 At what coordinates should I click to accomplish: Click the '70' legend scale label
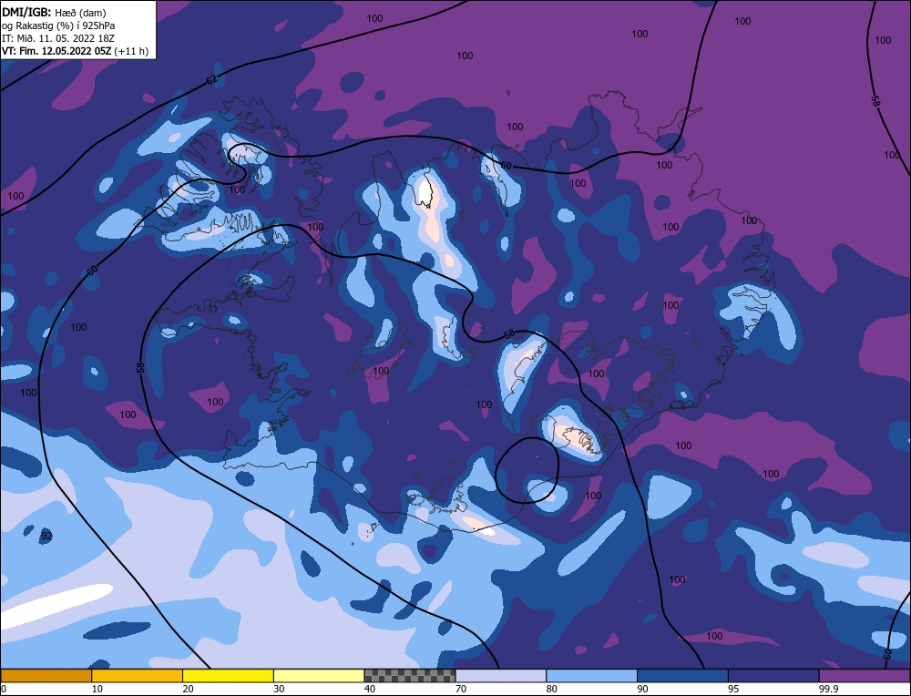[461, 689]
